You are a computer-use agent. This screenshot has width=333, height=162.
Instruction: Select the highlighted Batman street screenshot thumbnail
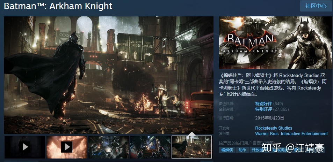[x=192, y=147]
